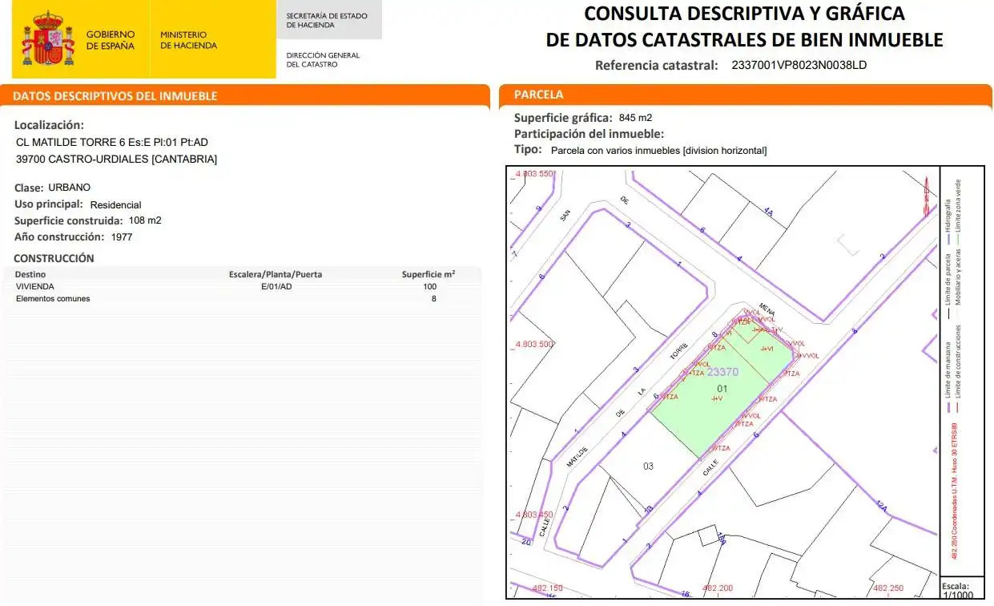Select the Elementos comunes table cell
This screenshot has width=994, height=606.
pos(53,298)
